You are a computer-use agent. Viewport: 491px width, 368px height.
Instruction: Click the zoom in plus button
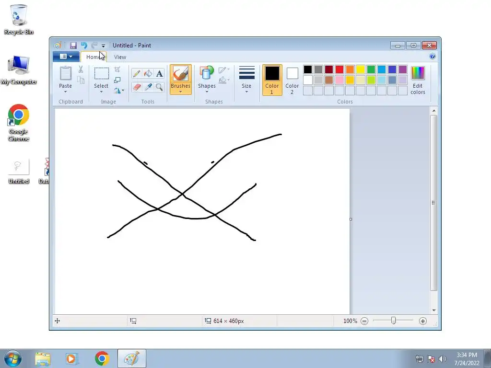point(423,321)
